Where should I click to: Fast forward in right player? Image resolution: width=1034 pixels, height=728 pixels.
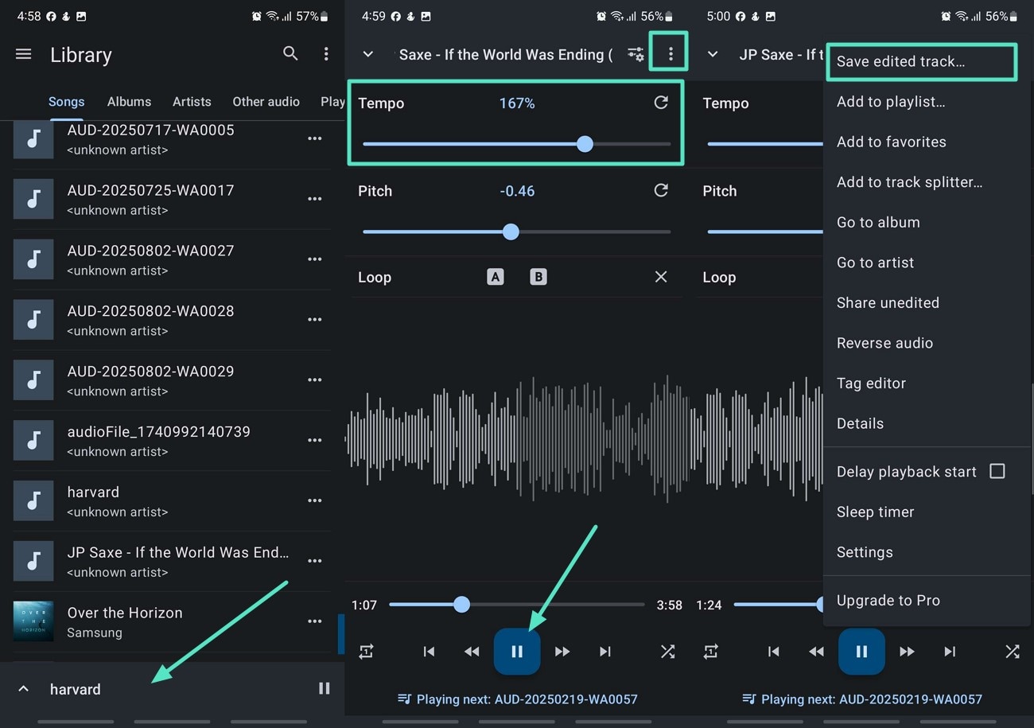click(x=907, y=652)
